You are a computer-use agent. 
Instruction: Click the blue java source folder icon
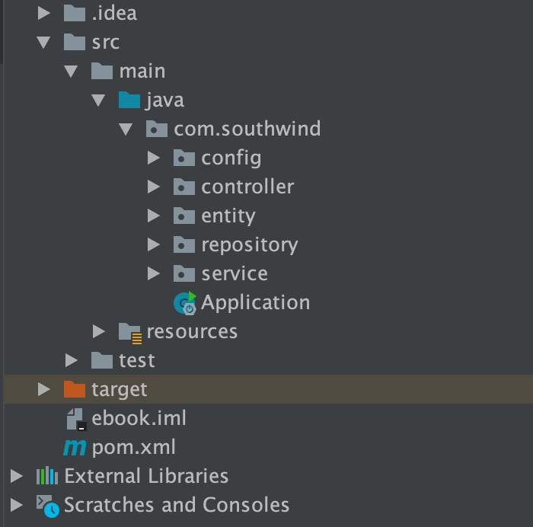coord(129,100)
